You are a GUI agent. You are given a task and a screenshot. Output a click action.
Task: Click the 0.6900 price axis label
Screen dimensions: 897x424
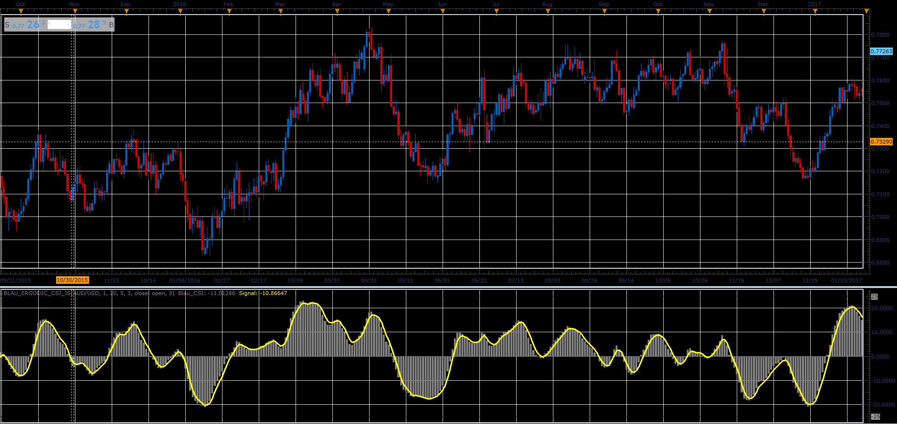point(880,240)
